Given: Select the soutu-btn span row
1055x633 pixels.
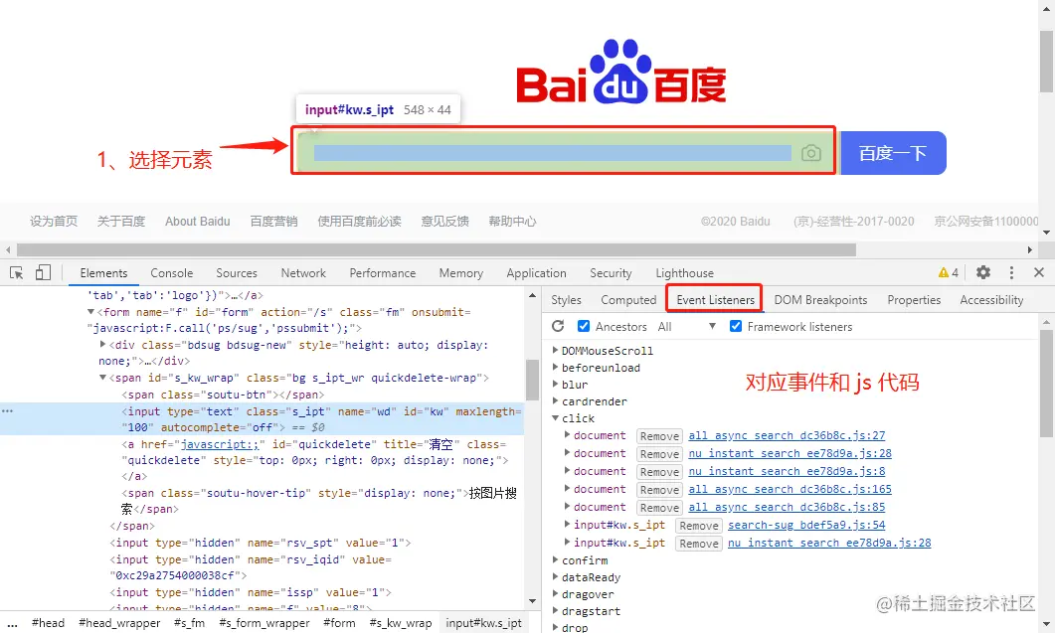Looking at the screenshot, I should (x=223, y=395).
